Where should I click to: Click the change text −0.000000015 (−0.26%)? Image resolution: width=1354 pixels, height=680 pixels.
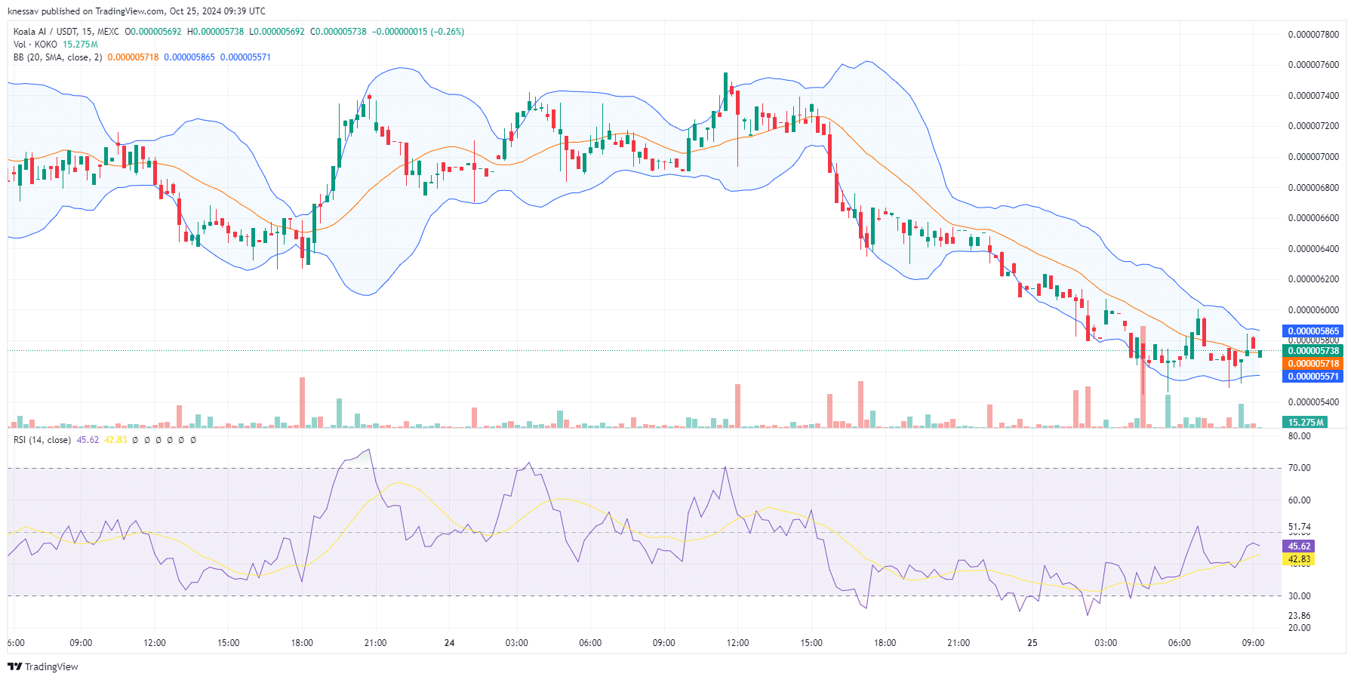pyautogui.click(x=418, y=32)
